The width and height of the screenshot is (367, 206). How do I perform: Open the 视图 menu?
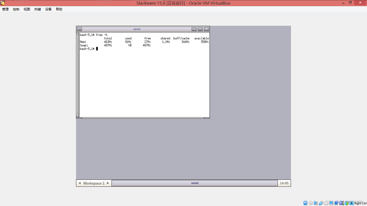27,9
